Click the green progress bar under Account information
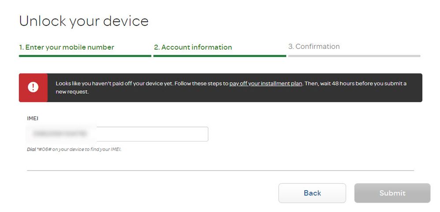The width and height of the screenshot is (440, 212). point(220,56)
